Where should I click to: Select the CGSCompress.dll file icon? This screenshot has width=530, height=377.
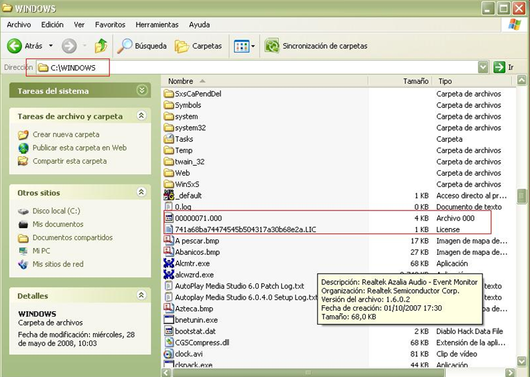pyautogui.click(x=169, y=343)
